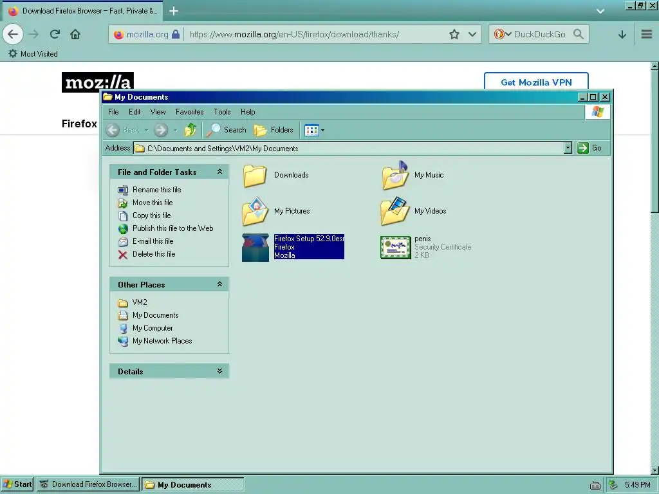The width and height of the screenshot is (659, 494).
Task: Open Views dropdown button
Action: (x=314, y=130)
